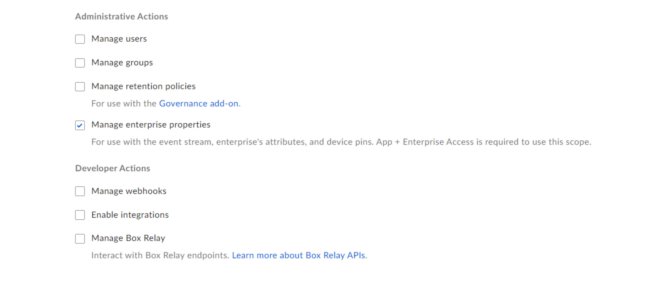651x302 pixels.
Task: Click the Manage webhooks label text
Action: (129, 191)
